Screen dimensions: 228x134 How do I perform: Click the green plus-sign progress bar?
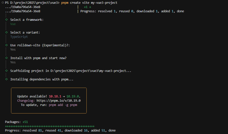pos(50,126)
